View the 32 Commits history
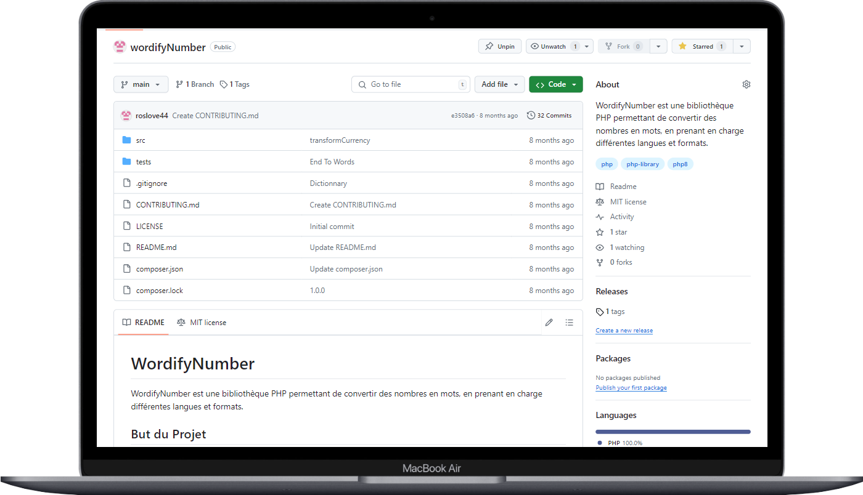This screenshot has width=863, height=495. coord(549,115)
